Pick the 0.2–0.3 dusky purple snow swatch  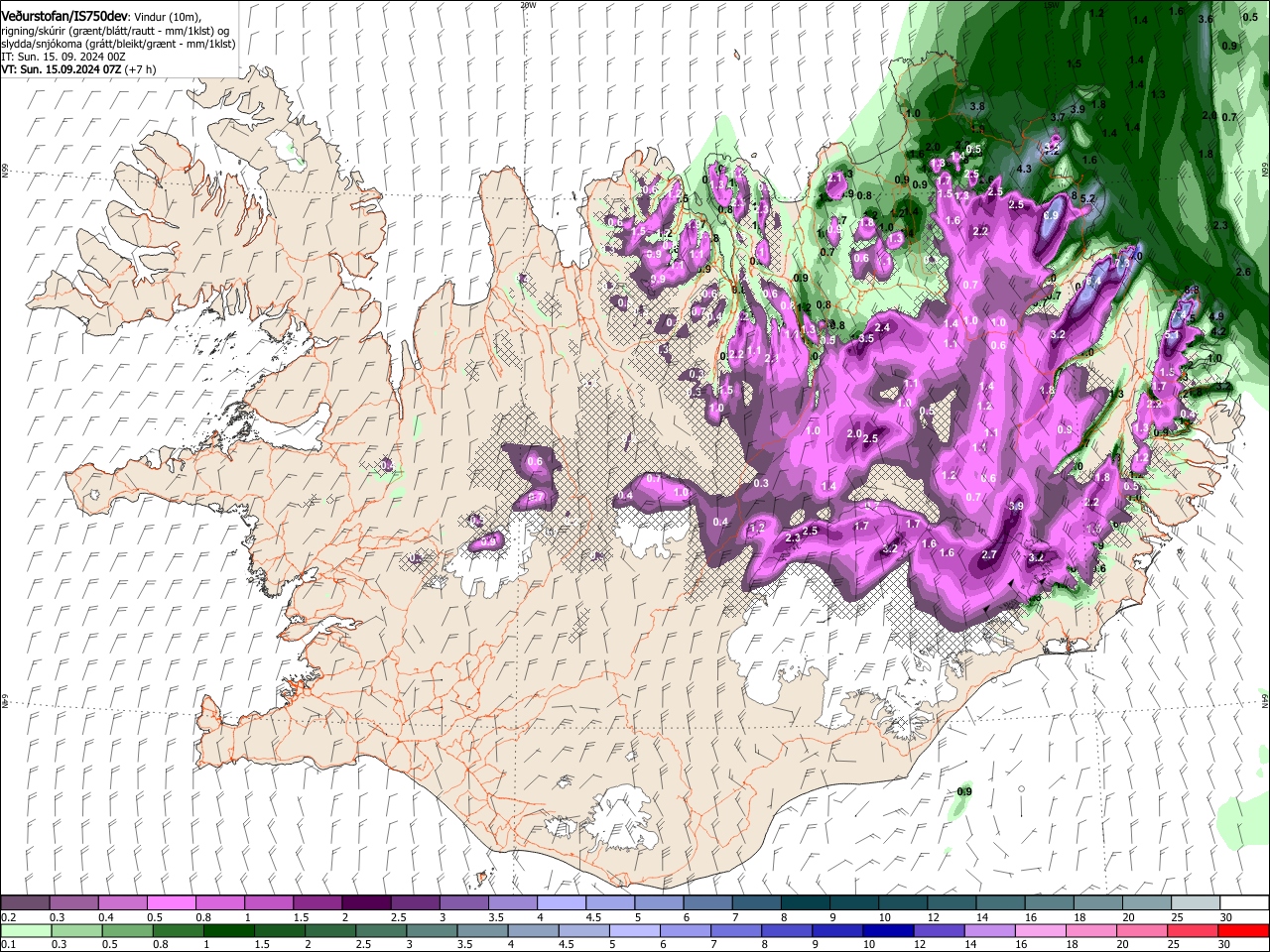coord(25,903)
